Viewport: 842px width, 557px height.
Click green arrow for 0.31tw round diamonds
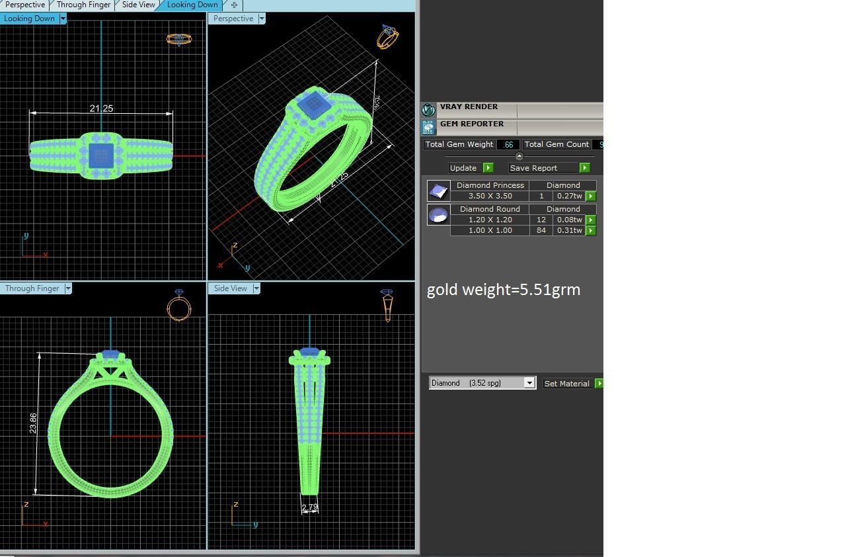(x=591, y=230)
